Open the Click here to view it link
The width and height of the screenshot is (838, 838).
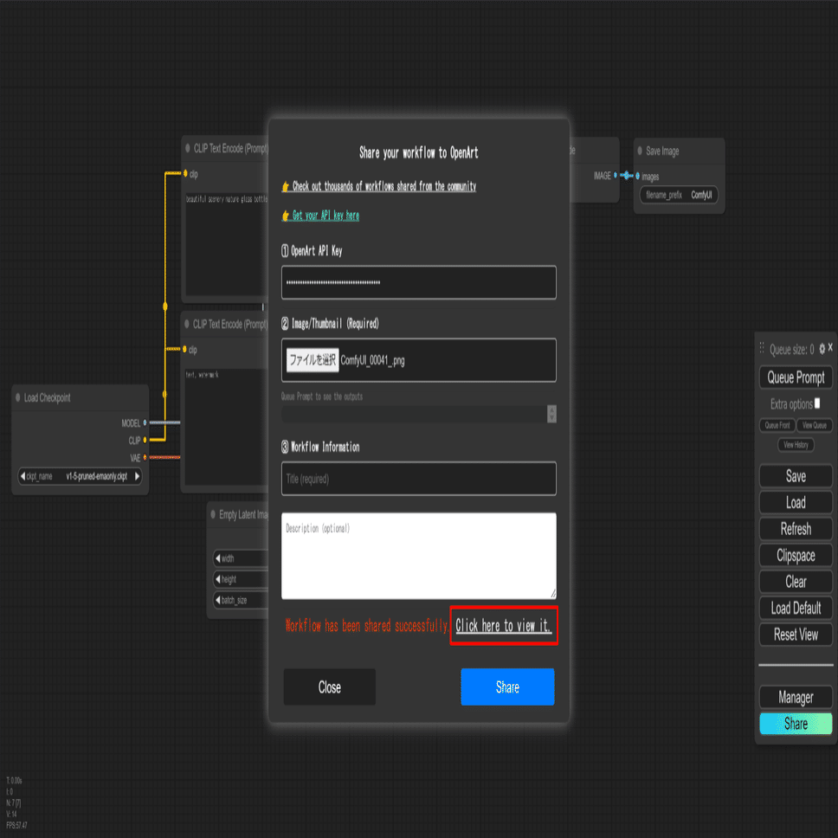503,625
